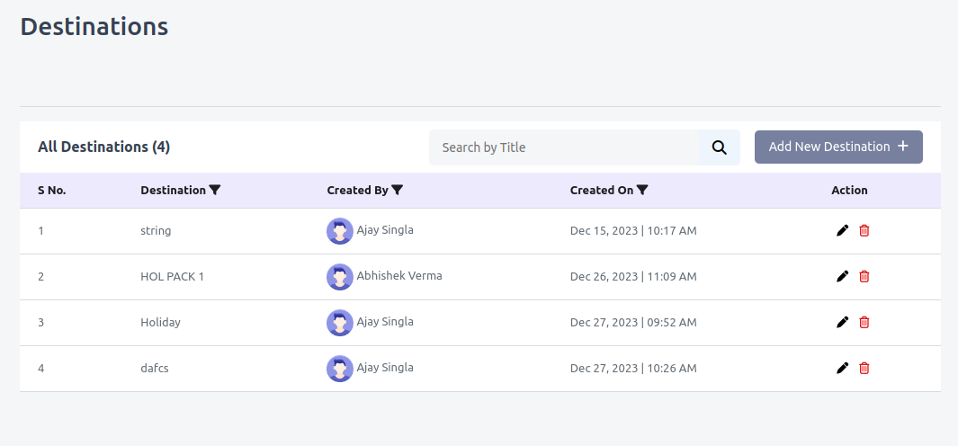Screen dimensions: 958x446
Task: Select the Holiday destination name
Action: pos(161,322)
